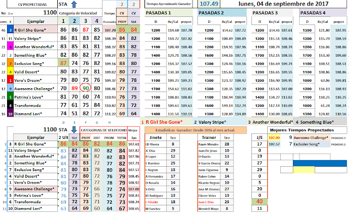Click the red trainer name Juan E Diaz

[206, 202]
